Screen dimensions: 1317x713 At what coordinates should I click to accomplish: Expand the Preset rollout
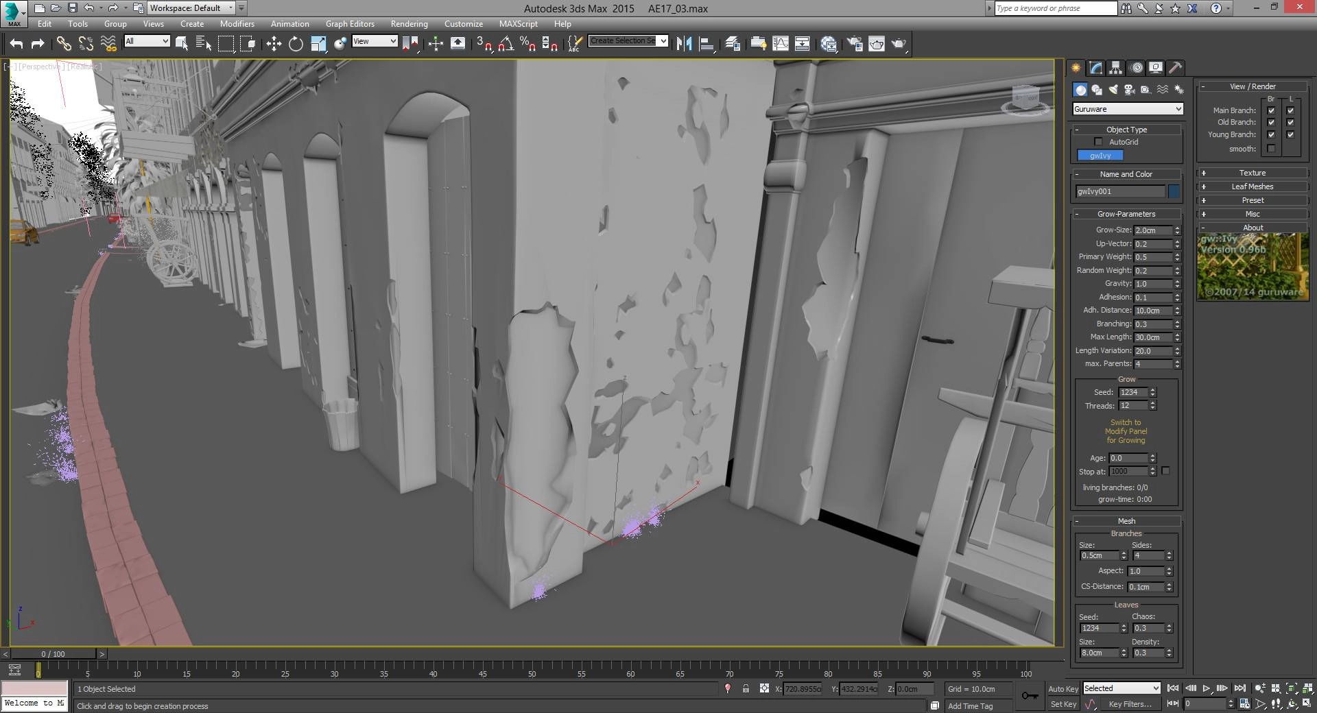click(x=1253, y=200)
